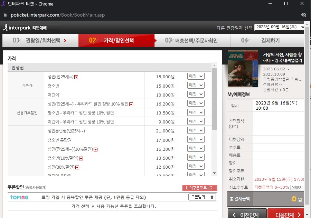Click the exhibition poster thumbnail
Viewport: 311px width, 218px height.
click(x=242, y=68)
